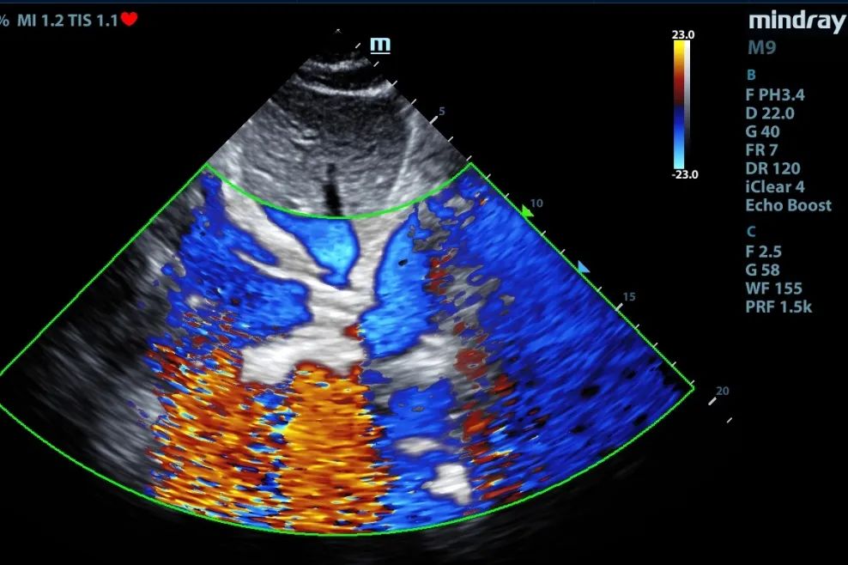Image resolution: width=848 pixels, height=565 pixels.
Task: Click the mindray logo
Action: [796, 21]
